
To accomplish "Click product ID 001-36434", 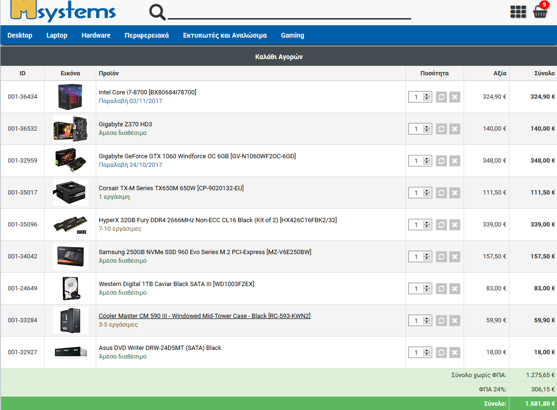I will tap(22, 97).
